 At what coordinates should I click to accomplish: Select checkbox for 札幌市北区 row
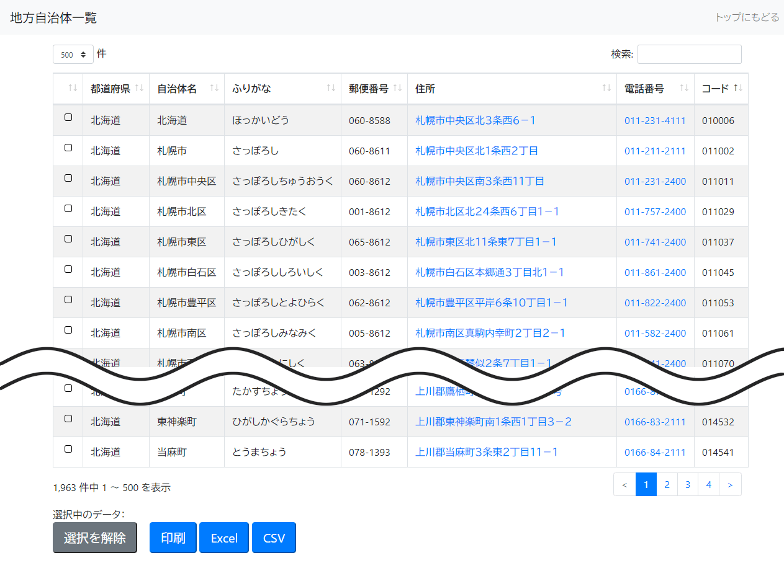(x=68, y=208)
